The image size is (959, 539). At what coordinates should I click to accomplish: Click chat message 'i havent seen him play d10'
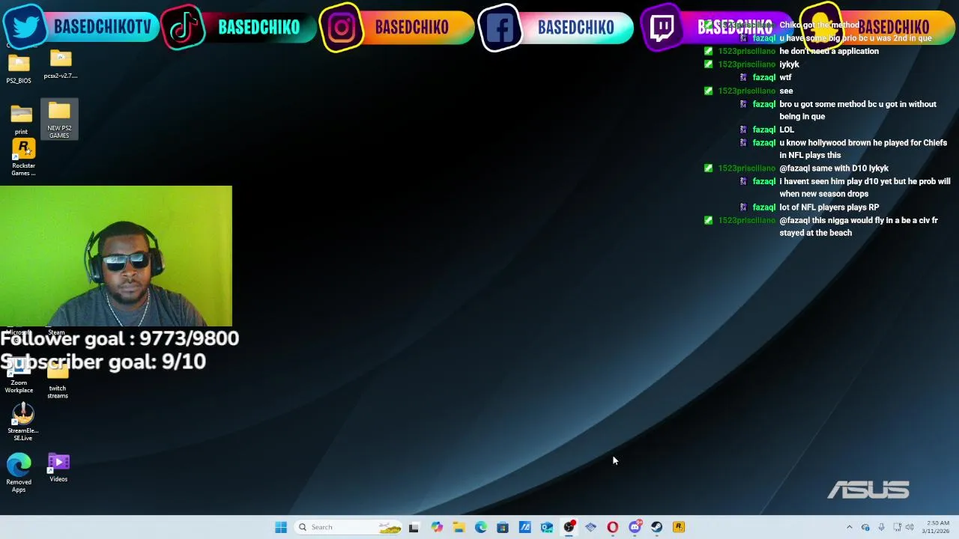point(865,188)
